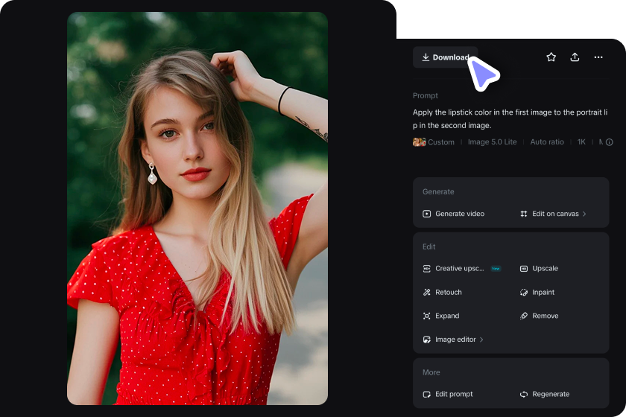Viewport: 626px width, 417px height.
Task: Click the 'Image 5.0 Lite' model label
Action: click(x=493, y=142)
